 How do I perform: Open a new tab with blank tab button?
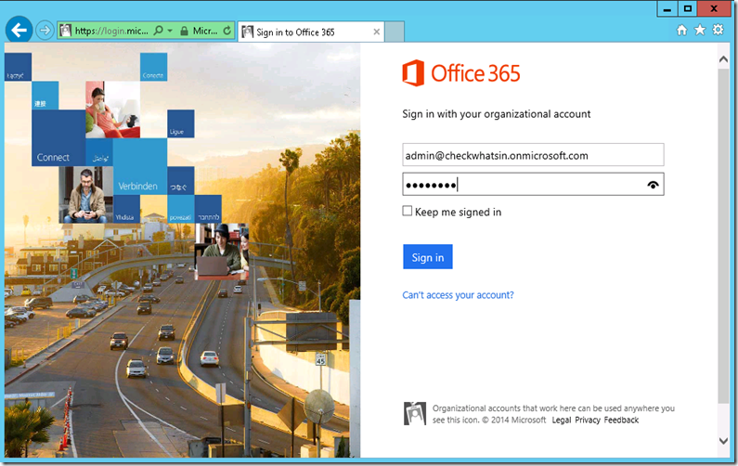pos(395,32)
